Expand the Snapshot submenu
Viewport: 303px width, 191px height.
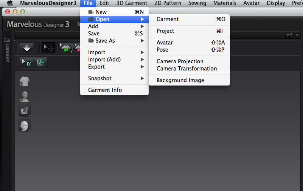click(114, 78)
